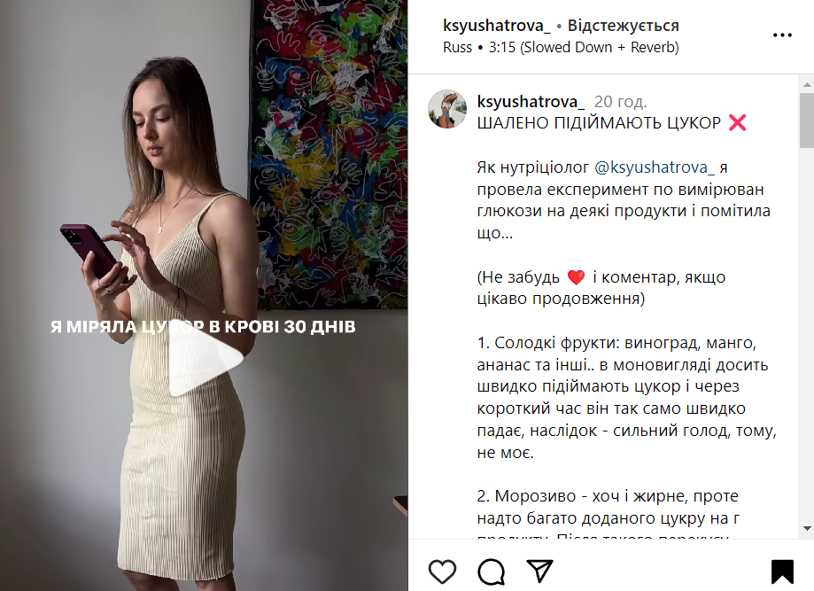Click the ksyushatrova_ username beside the caption
814x591 pixels.
click(x=531, y=101)
